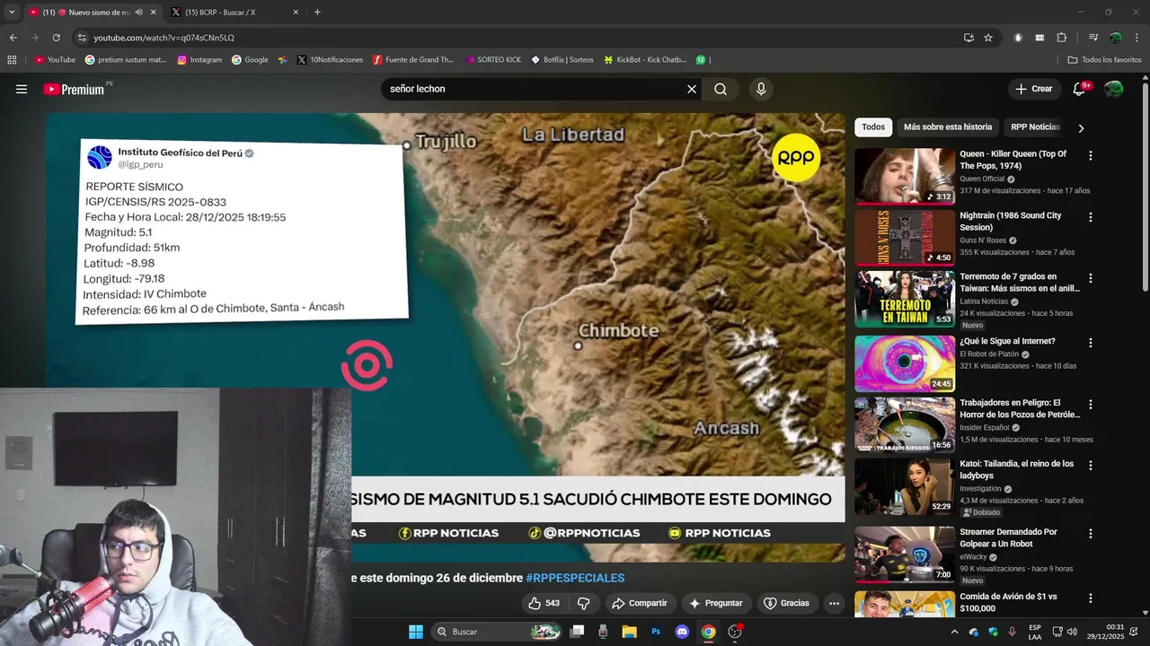Open options menu for Killer Queen video
This screenshot has height=646, width=1150.
1091,156
